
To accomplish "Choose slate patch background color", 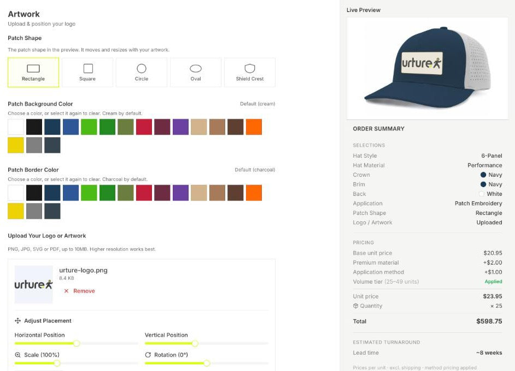I will coord(52,145).
